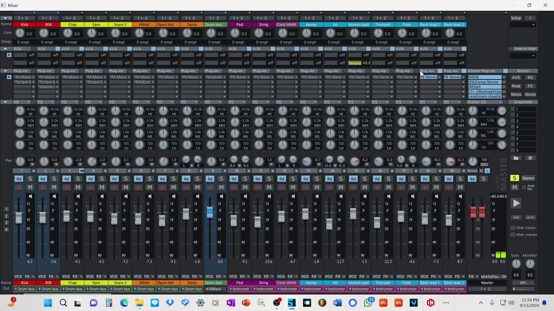The width and height of the screenshot is (554, 311).
Task: Solo the Kick channel
Action: (30, 179)
